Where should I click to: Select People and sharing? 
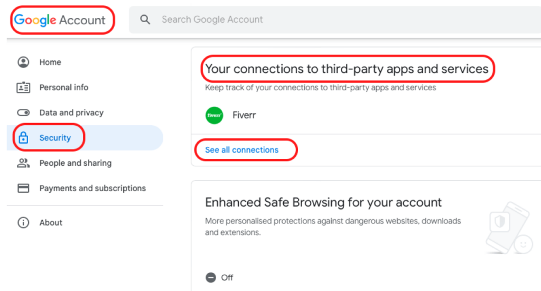pos(76,163)
